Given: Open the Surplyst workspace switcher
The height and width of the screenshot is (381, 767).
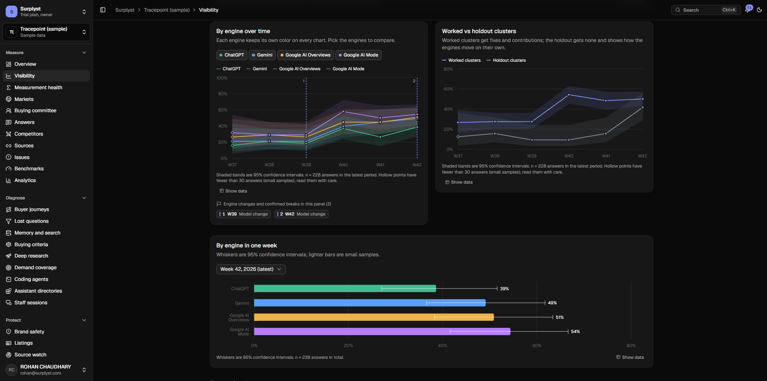Looking at the screenshot, I should click(x=46, y=12).
